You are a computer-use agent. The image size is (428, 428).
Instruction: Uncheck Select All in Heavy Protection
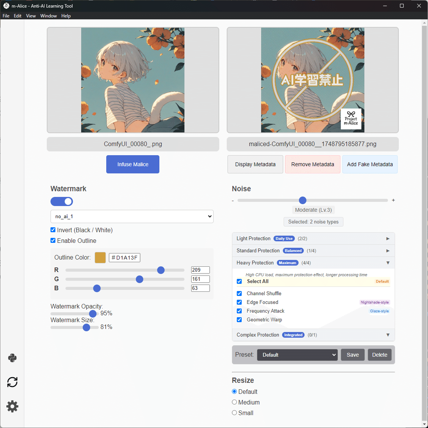pyautogui.click(x=239, y=282)
